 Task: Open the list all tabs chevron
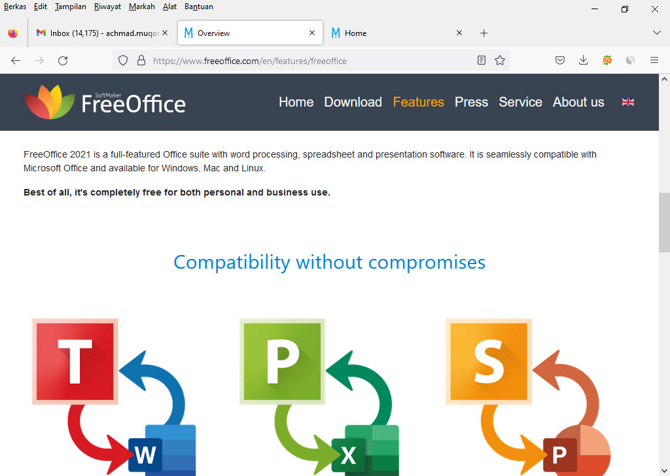[x=656, y=33]
